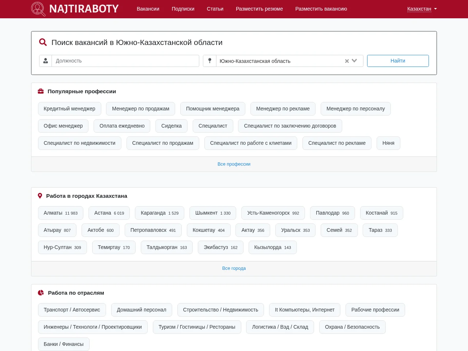The width and height of the screenshot is (468, 351).
Task: View jobs in Алматы
Action: coord(61,213)
